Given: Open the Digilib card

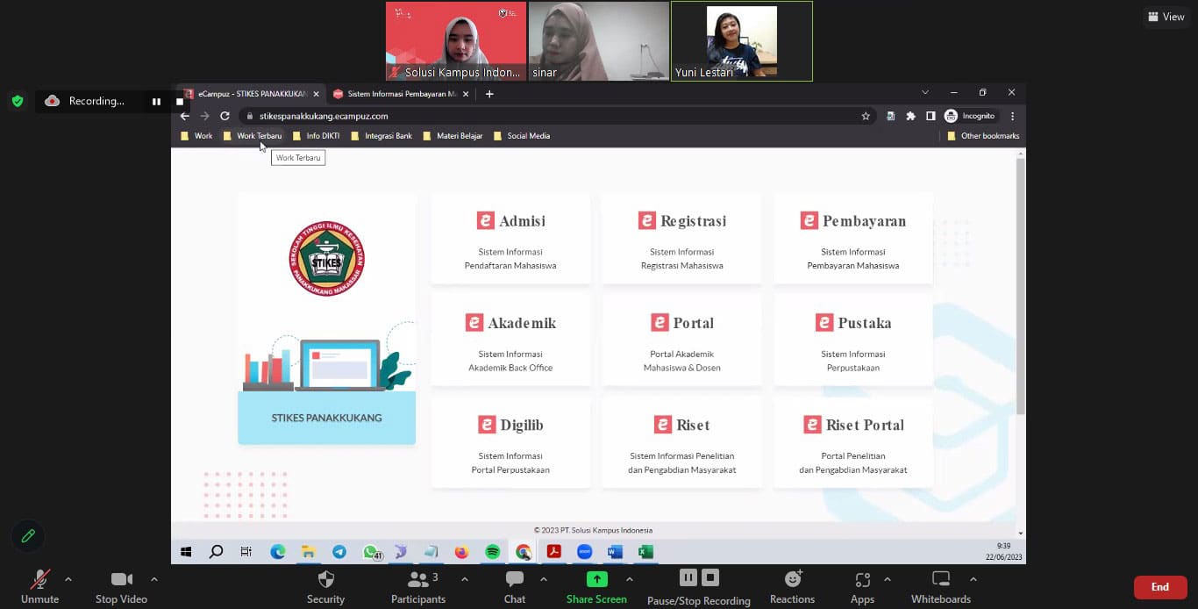Looking at the screenshot, I should point(510,442).
